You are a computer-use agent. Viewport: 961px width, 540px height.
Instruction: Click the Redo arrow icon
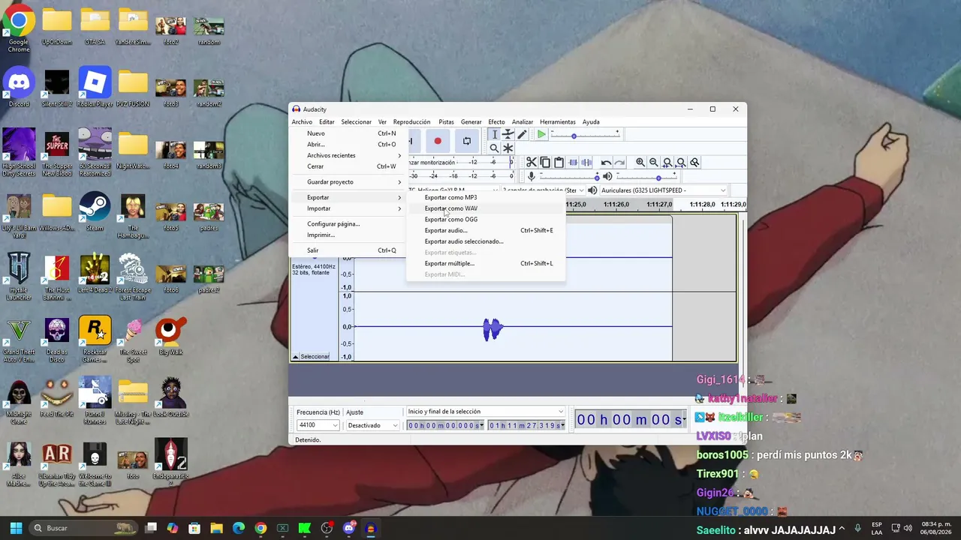point(619,162)
